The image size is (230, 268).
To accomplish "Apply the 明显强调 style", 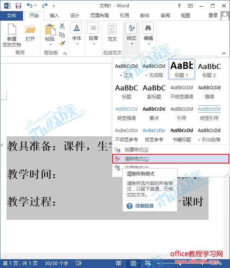I will point(126,113).
